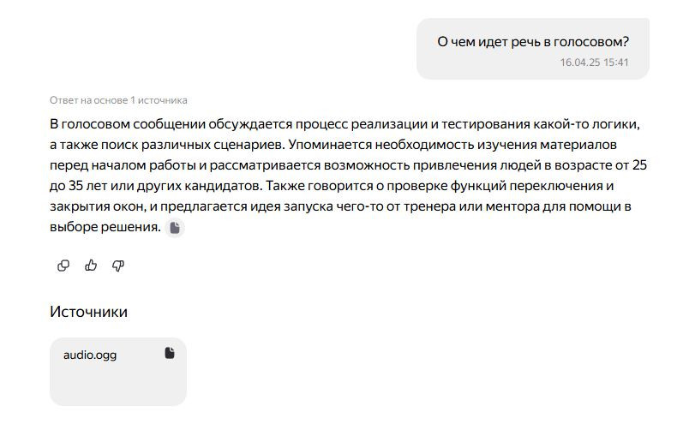The width and height of the screenshot is (689, 430).
Task: Open the inline source icon after the answer
Action: tap(175, 228)
